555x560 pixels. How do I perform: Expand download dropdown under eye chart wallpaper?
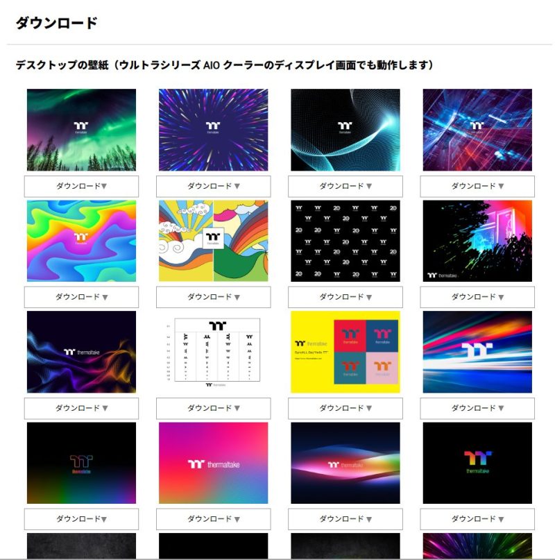click(x=213, y=408)
